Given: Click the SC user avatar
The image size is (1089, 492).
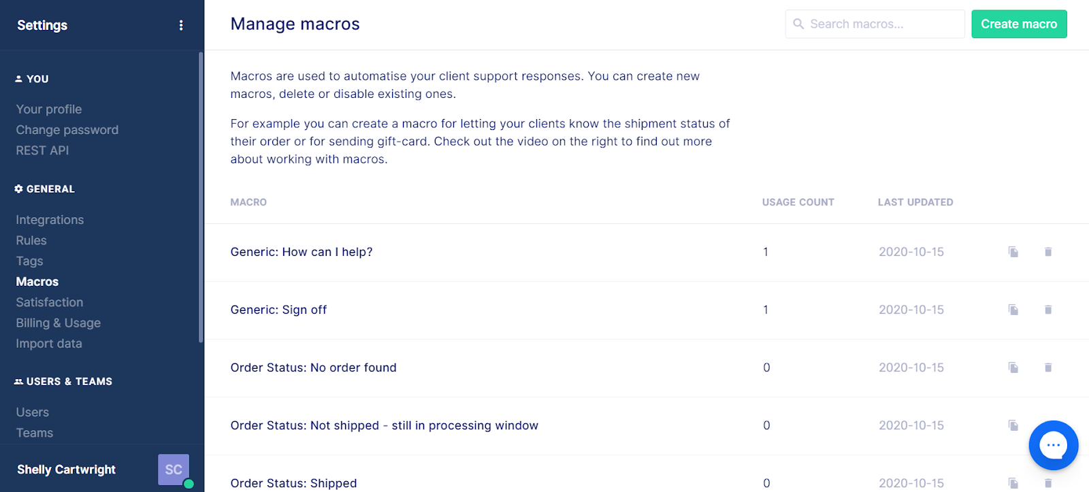Looking at the screenshot, I should pyautogui.click(x=174, y=470).
